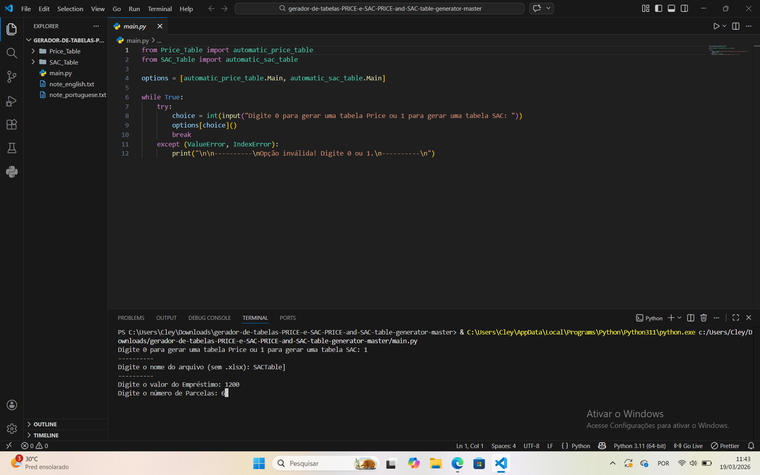Open the Terminal menu

pos(160,9)
